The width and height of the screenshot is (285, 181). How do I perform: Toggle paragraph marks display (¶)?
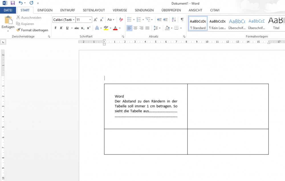coord(182,20)
